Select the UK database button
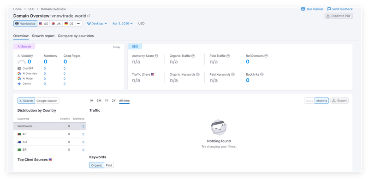 pyautogui.click(x=56, y=24)
